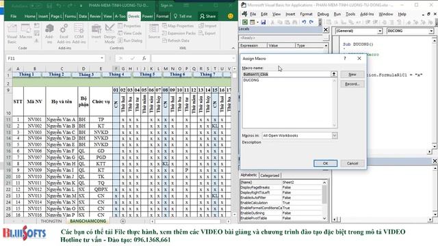Click Share button in Excel

click(208, 16)
